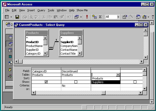Click the New Object icon
This screenshot has height=111, width=156.
(144, 17)
